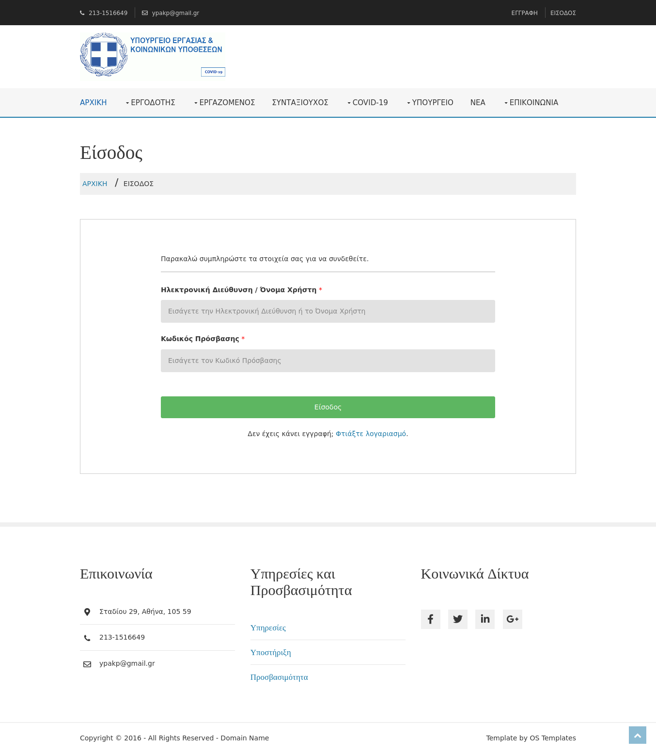The image size is (656, 753).
Task: Click the Domain Name footer link
Action: coord(245,738)
